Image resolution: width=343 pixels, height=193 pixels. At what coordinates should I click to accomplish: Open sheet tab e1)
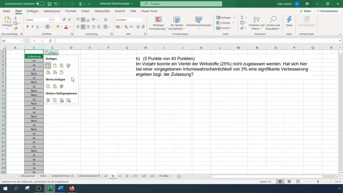pyautogui.click(x=135, y=176)
